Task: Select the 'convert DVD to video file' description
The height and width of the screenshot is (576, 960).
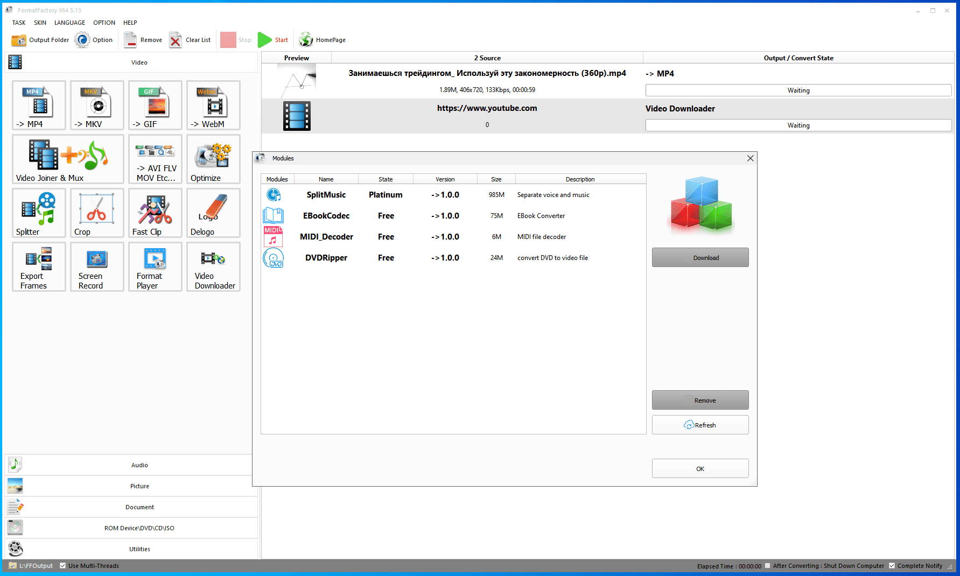Action: point(553,258)
